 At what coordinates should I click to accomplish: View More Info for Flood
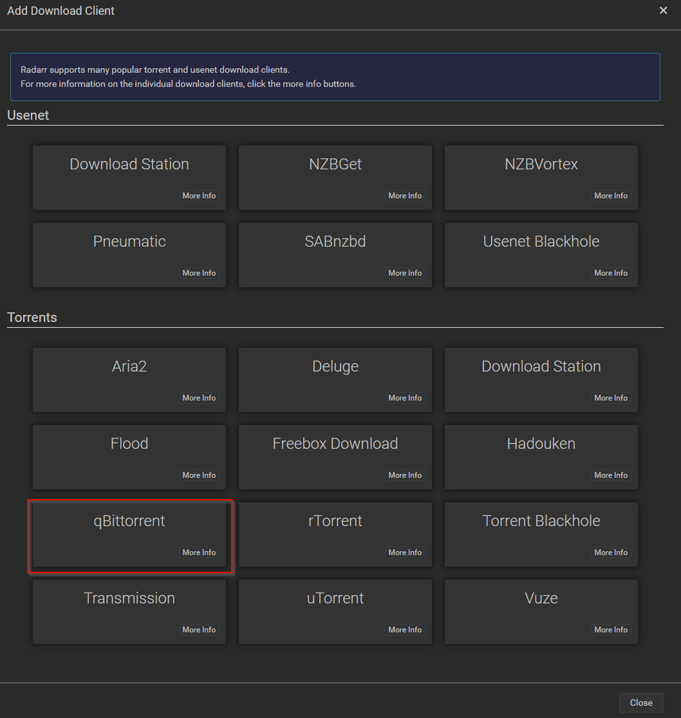point(199,475)
